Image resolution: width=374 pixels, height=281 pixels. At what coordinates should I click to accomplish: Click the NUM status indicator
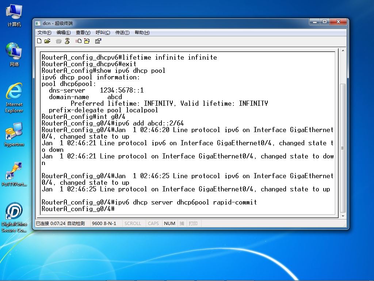pyautogui.click(x=169, y=224)
